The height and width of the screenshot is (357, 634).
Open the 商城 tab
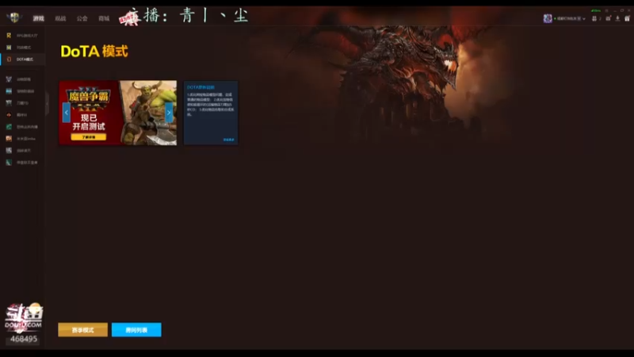(x=104, y=18)
